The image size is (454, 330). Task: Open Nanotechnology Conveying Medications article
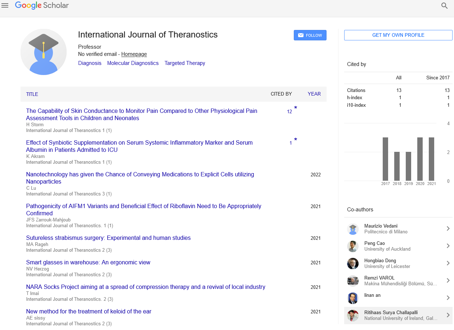pyautogui.click(x=140, y=178)
